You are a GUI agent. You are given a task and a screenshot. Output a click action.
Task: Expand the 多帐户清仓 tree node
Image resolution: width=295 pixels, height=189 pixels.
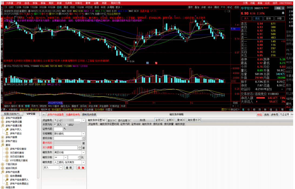[x=3, y=141]
